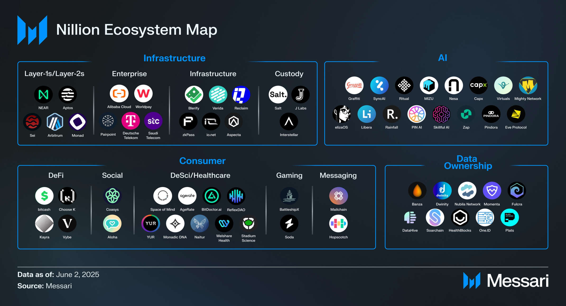Image resolution: width=566 pixels, height=306 pixels.
Task: Select the Aptos logo
Action: coord(68,94)
